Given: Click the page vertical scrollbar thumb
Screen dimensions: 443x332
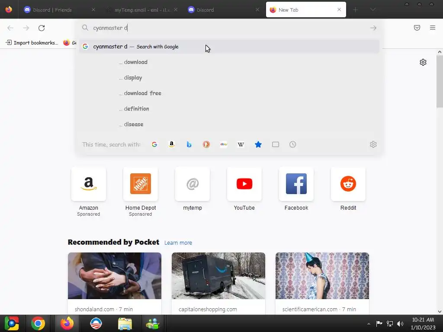Looking at the screenshot, I should [x=440, y=81].
